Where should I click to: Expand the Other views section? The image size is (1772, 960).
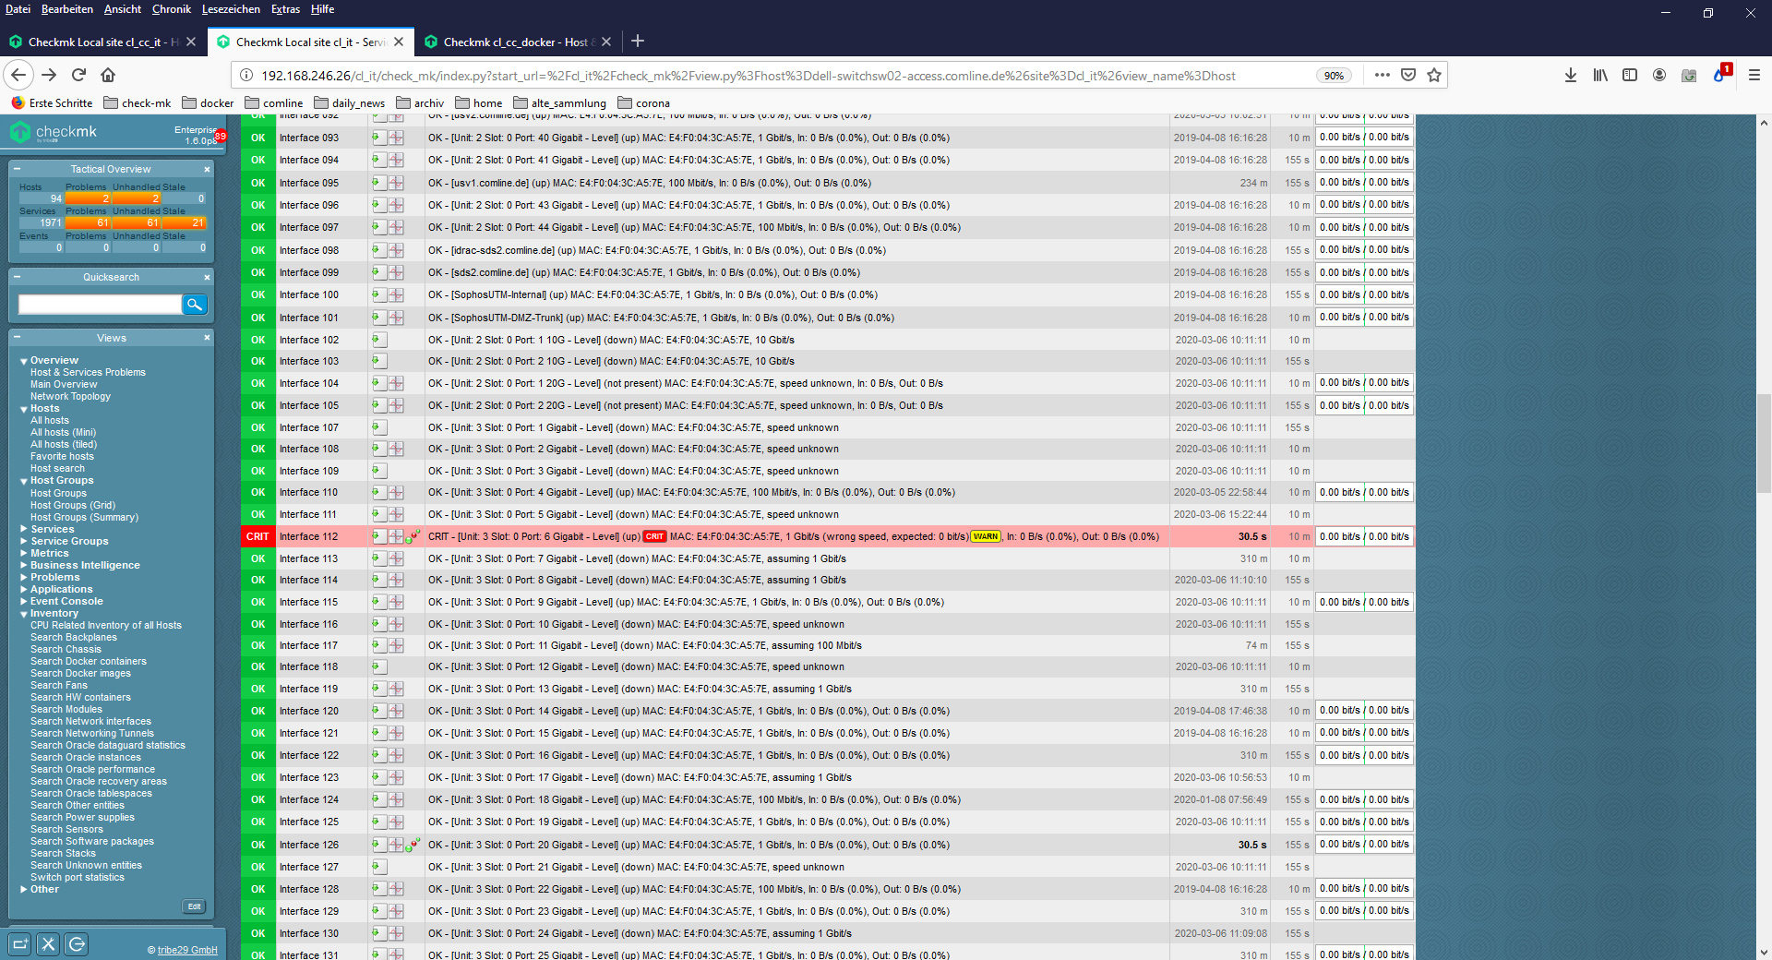tap(24, 890)
